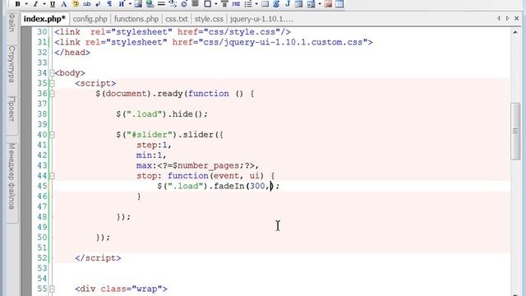Click the blue table layout icon at toolbar end

coord(339,4)
